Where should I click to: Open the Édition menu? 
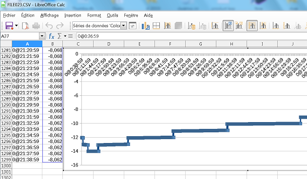pos(28,15)
